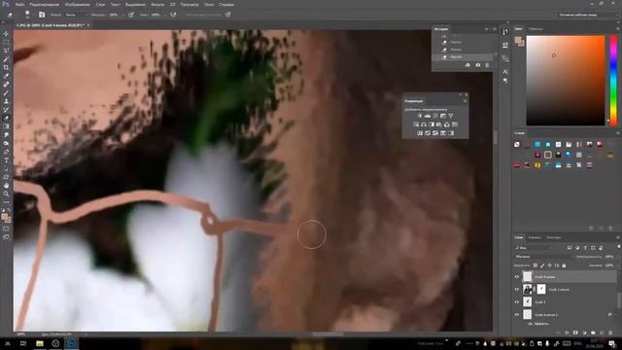Toggle lock transparent pixels
This screenshot has width=622, height=350.
pos(536,265)
